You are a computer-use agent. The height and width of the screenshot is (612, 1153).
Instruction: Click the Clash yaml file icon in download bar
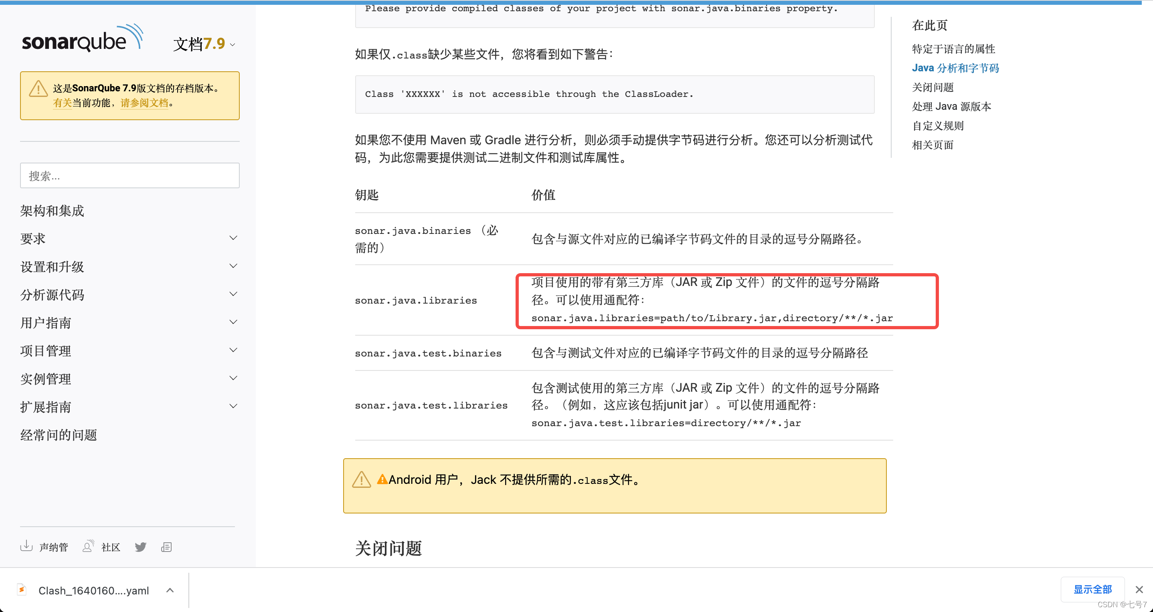click(22, 590)
